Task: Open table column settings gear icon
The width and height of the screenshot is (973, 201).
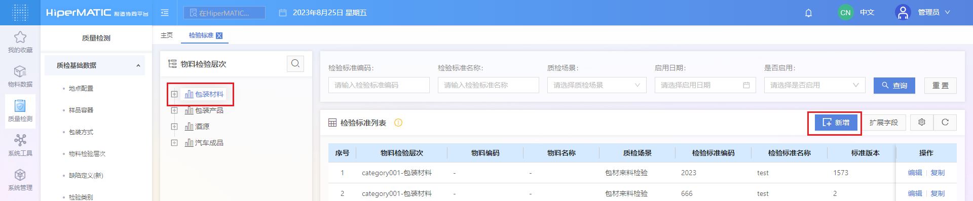Action: 922,123
